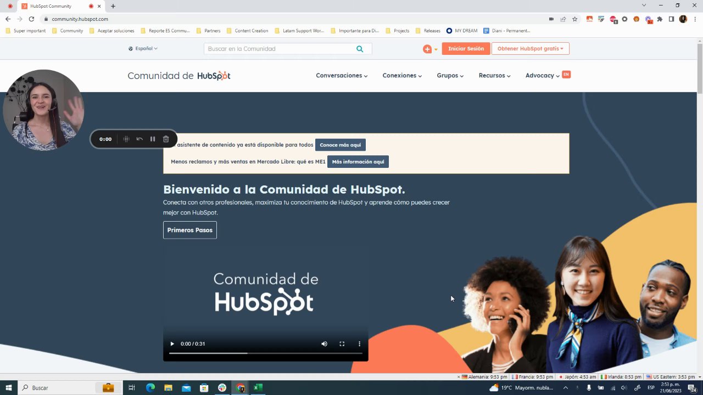Click the share page icon in address bar
This screenshot has height=395, width=703.
point(563,19)
